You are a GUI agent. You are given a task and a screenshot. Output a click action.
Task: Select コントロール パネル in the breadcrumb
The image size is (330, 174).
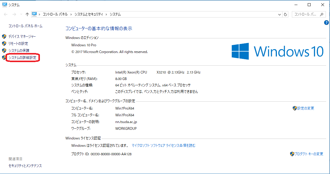pos(55,14)
